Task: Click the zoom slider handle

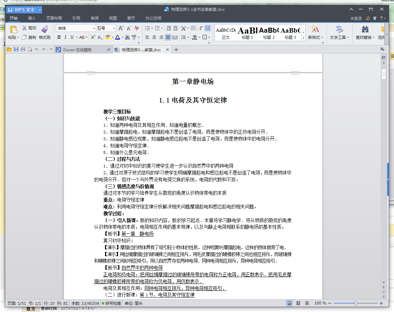Action: coord(356,303)
